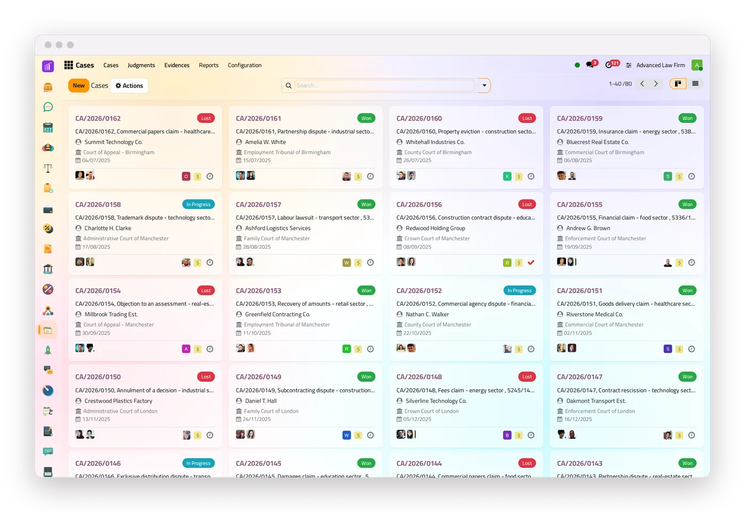This screenshot has height=512, width=745.
Task: Open the Evidences menu
Action: 177,65
